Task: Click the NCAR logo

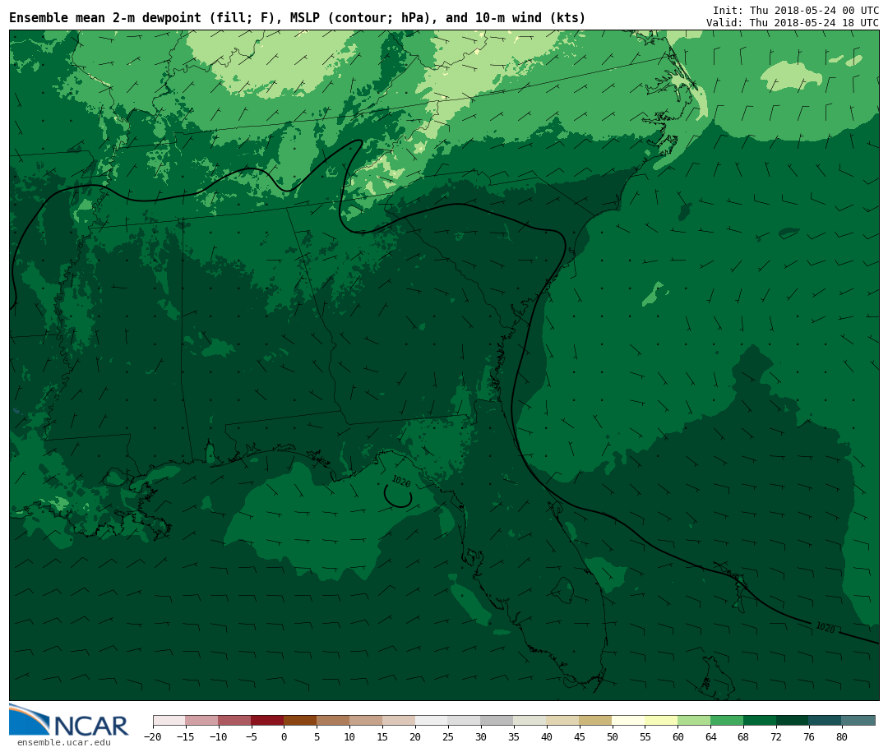Action: pyautogui.click(x=69, y=721)
